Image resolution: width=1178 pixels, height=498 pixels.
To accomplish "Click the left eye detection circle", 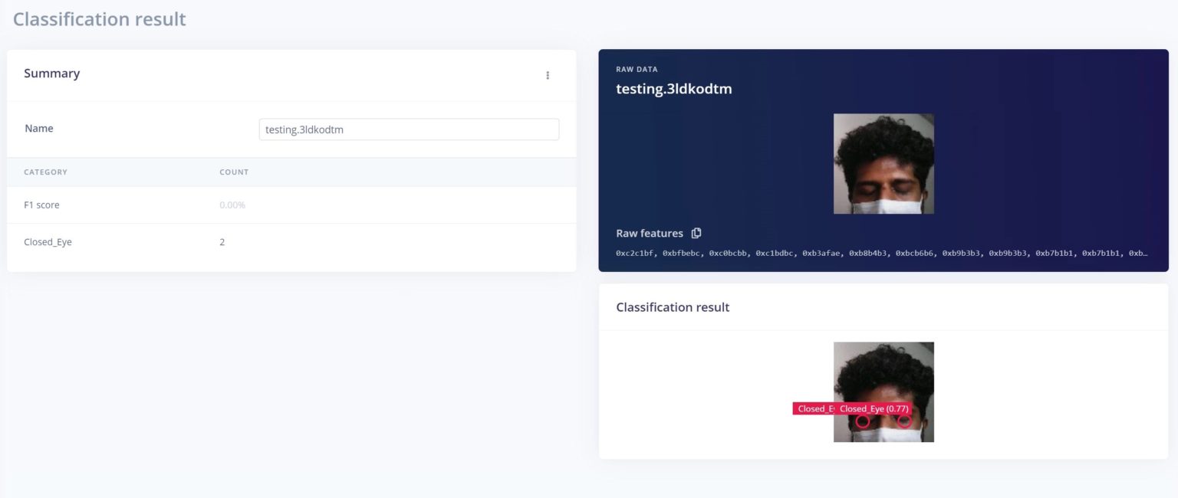I will coord(863,421).
